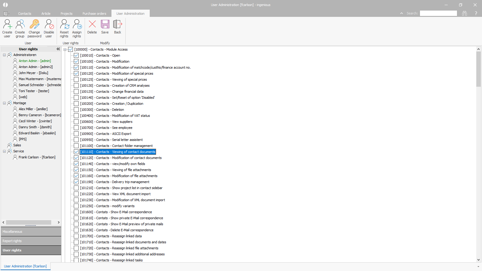Open the Change password tool

tap(34, 25)
